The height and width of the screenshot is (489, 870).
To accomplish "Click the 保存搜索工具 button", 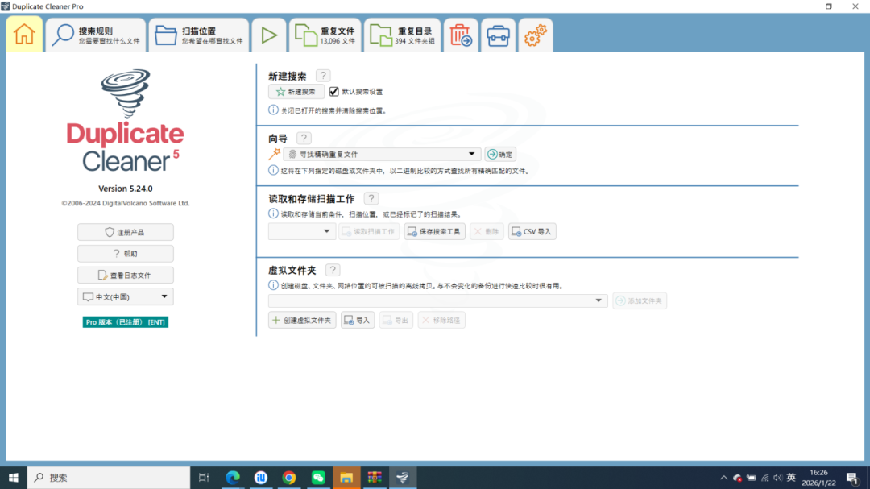I will tap(435, 231).
